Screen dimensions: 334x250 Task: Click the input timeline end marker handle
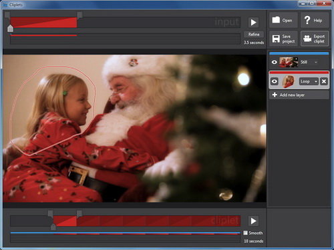(x=79, y=15)
